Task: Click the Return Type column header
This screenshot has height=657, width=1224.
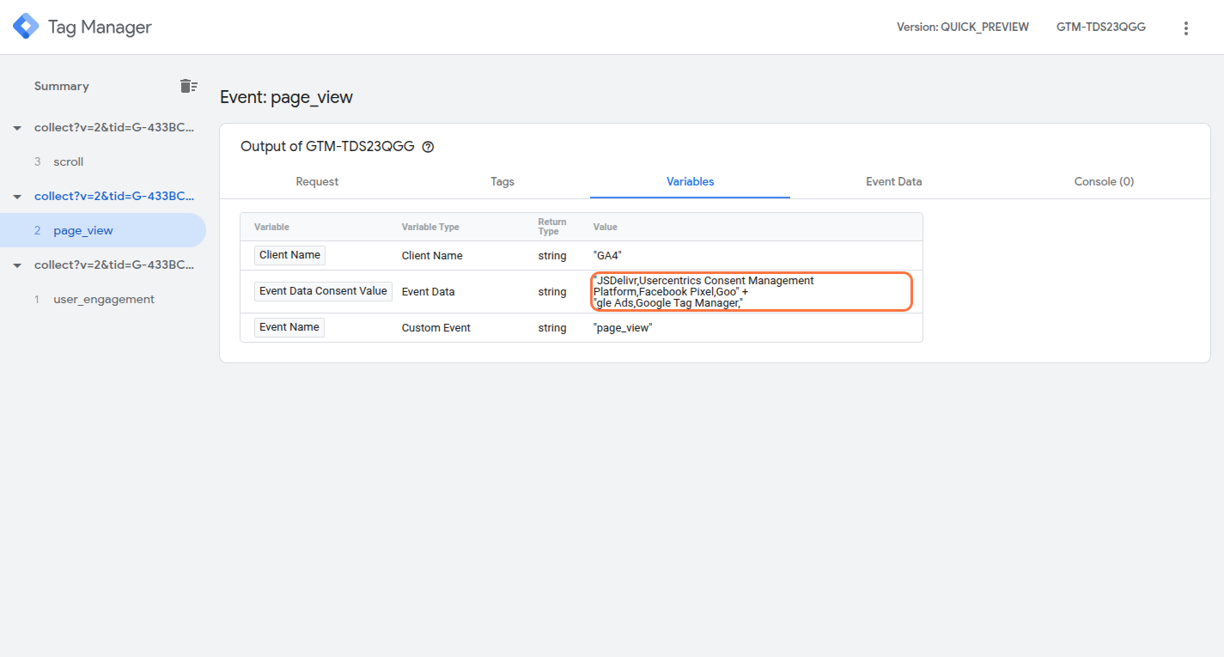Action: pyautogui.click(x=552, y=227)
